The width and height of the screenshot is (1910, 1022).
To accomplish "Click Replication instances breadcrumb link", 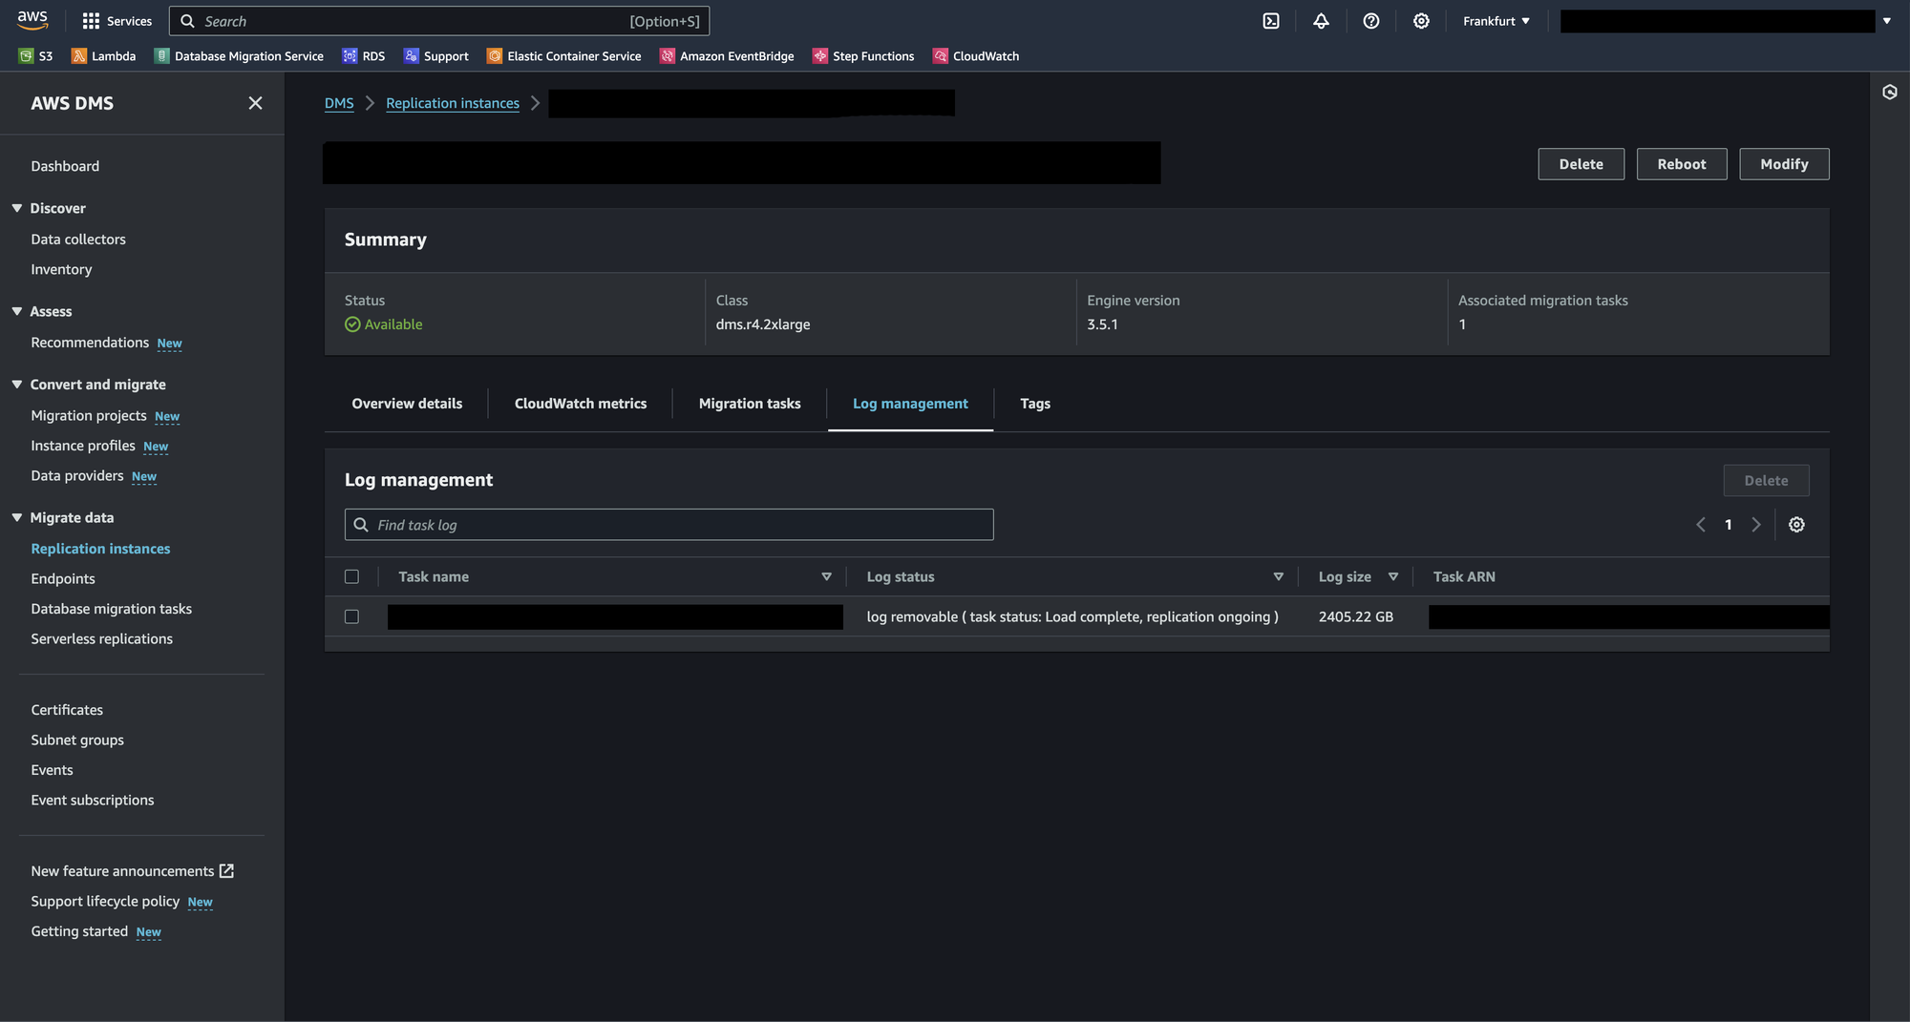I will (x=453, y=103).
